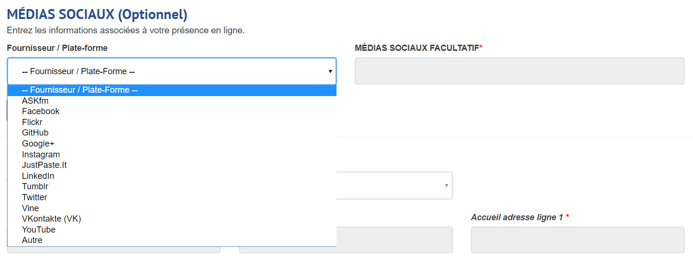693x263 pixels.
Task: Choose Facebook in the dropdown list
Action: click(x=41, y=111)
